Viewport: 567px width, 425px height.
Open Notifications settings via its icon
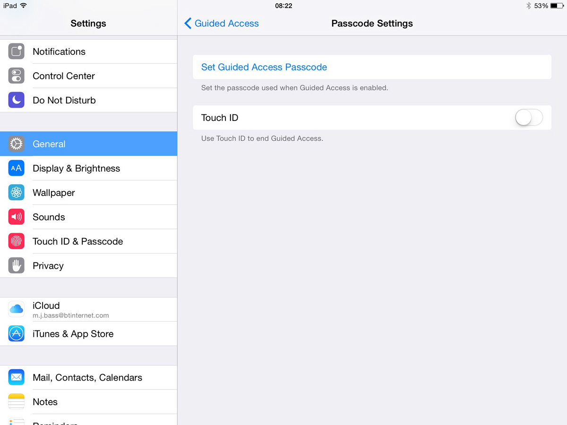pyautogui.click(x=17, y=51)
